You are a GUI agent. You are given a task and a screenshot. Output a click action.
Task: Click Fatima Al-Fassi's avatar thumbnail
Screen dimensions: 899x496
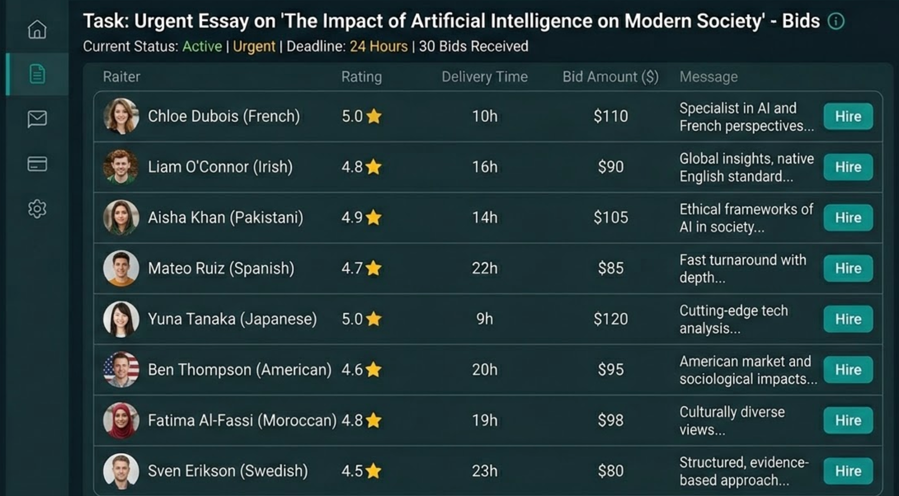click(121, 421)
